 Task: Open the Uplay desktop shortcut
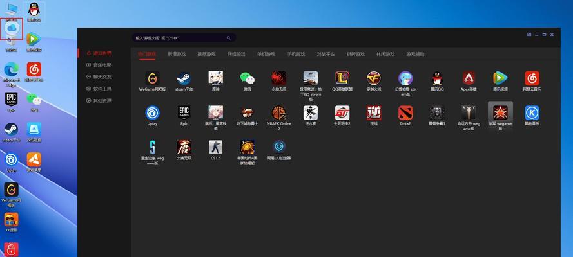click(x=12, y=159)
